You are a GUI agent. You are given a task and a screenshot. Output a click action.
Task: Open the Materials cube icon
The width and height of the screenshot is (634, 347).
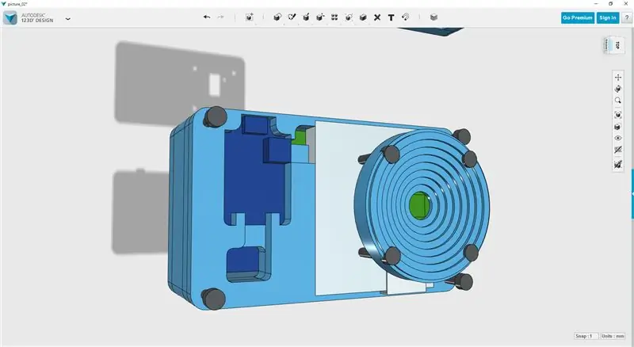[x=433, y=17]
